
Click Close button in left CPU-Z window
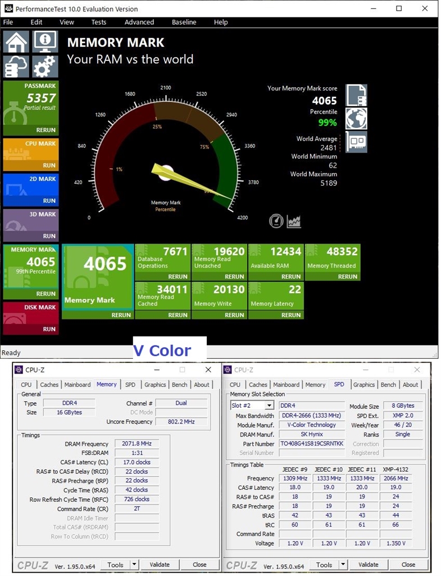click(x=199, y=565)
